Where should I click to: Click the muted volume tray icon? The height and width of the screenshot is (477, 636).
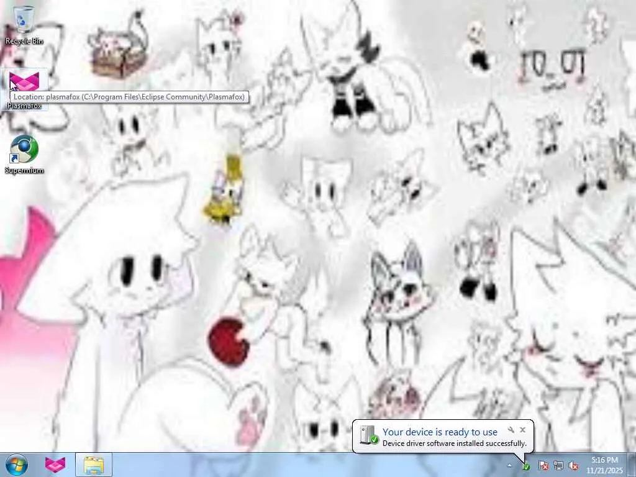573,466
